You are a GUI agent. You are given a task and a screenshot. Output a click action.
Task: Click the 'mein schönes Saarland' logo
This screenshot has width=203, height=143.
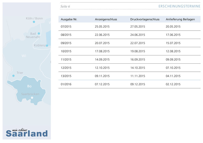pos(27,133)
